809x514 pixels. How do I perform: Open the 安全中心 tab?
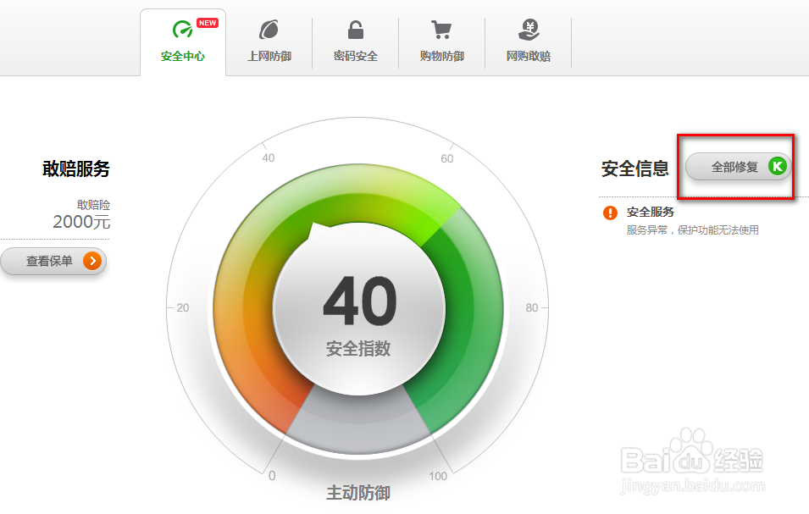point(183,42)
